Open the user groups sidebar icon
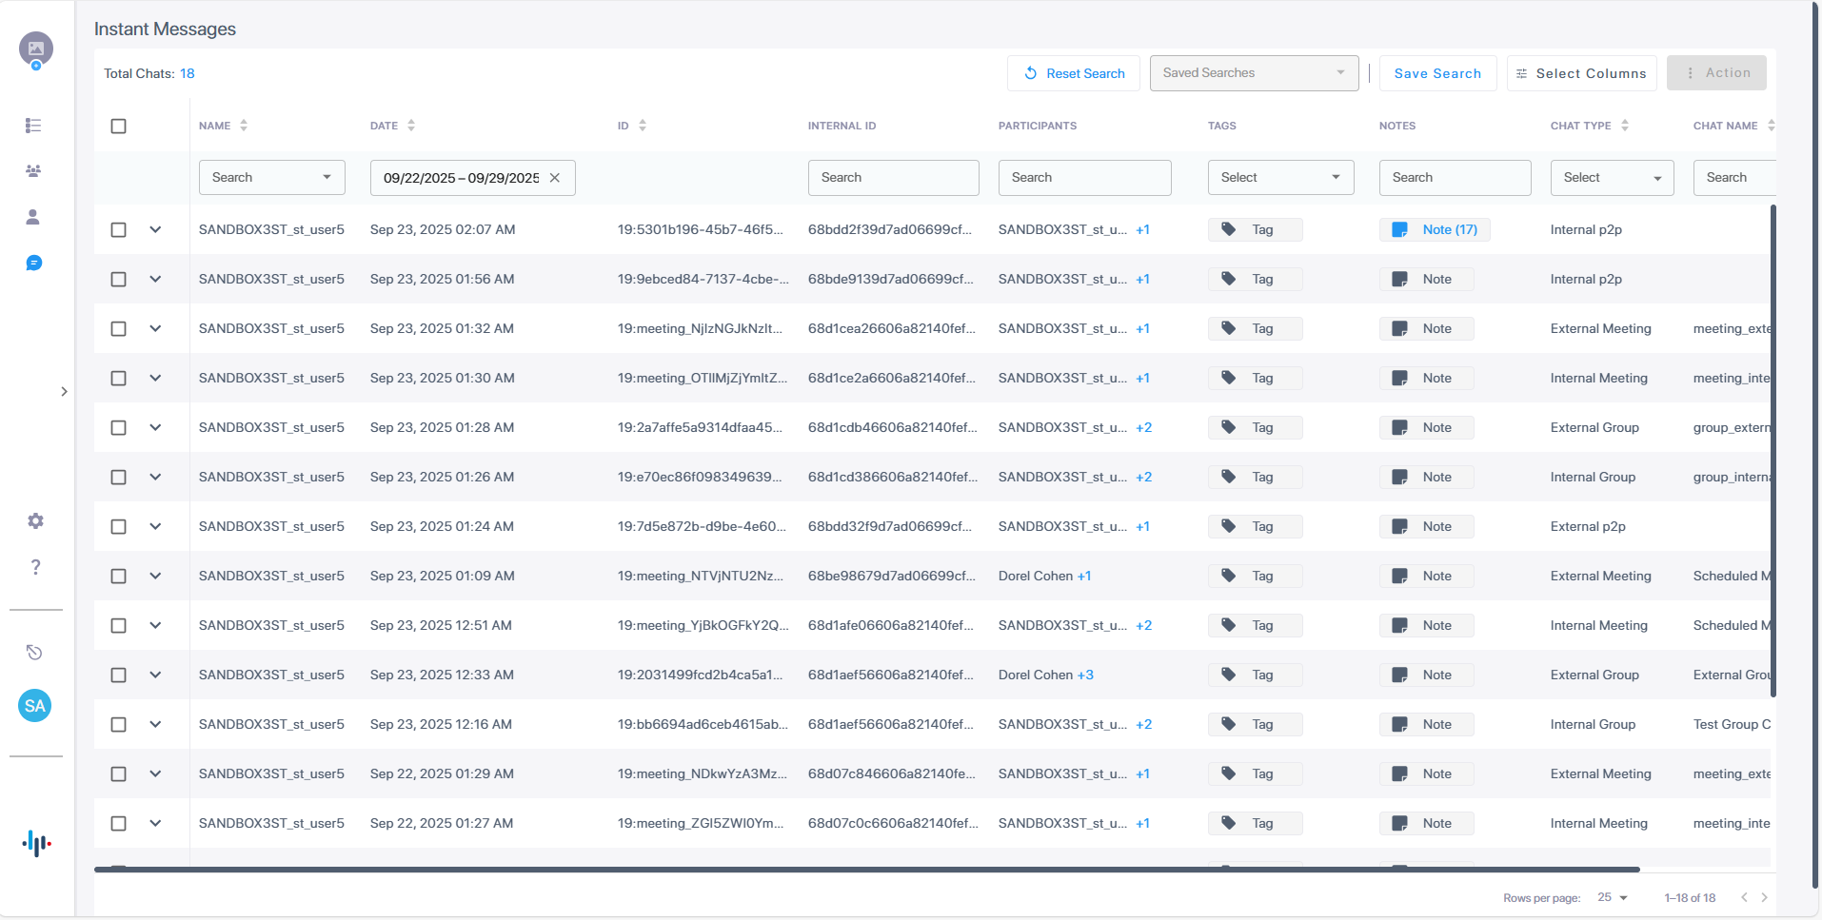The image size is (1822, 920). pyautogui.click(x=33, y=171)
